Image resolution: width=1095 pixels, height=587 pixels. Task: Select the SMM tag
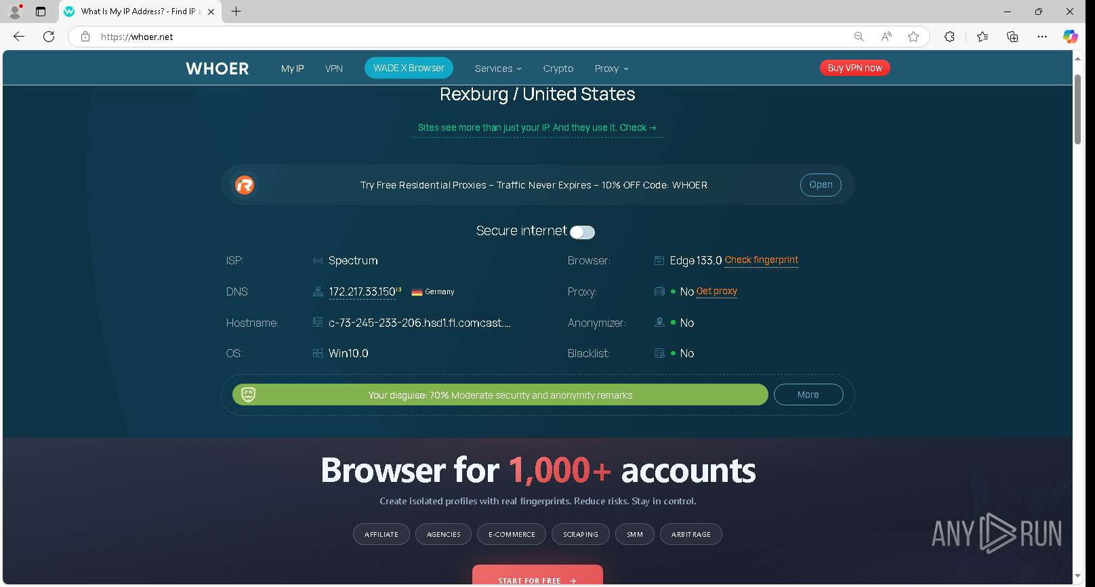point(635,534)
